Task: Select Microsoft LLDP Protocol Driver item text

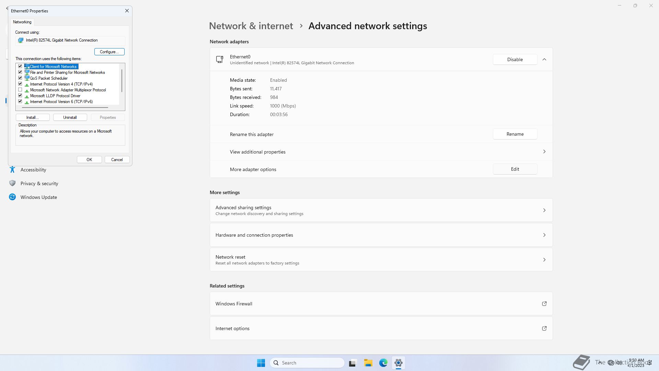Action: pos(55,96)
